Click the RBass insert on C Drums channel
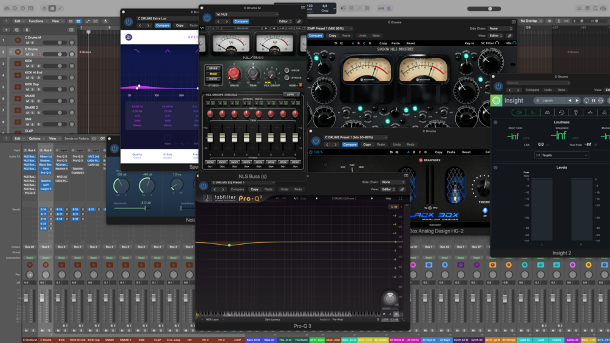The height and width of the screenshot is (343, 610). click(x=46, y=157)
